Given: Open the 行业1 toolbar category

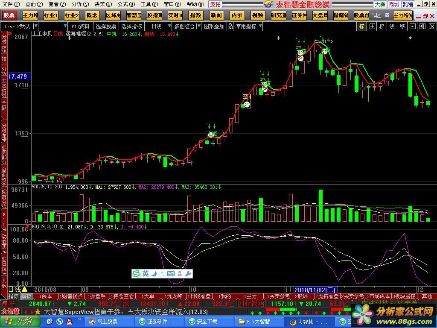Looking at the screenshot, I should click(51, 15).
